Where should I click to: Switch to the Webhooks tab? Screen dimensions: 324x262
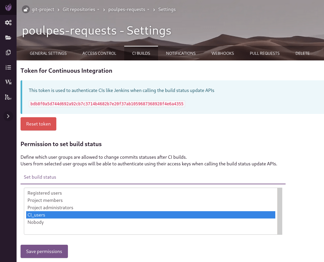point(223,53)
